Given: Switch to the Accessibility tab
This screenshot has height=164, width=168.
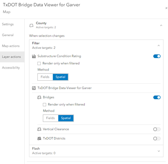Looking at the screenshot, I should click(11, 68).
